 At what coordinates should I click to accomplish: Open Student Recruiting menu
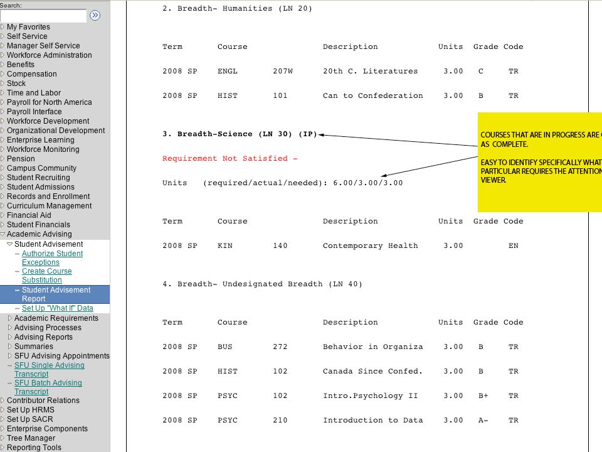[x=38, y=178]
